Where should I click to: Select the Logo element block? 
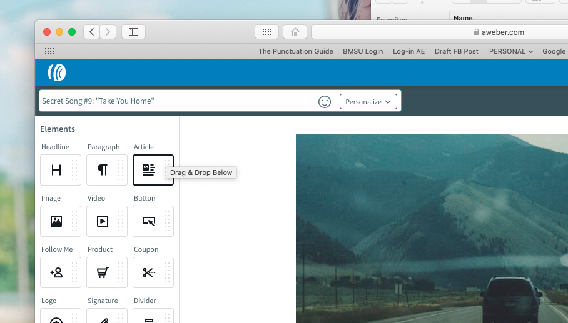pos(61,316)
